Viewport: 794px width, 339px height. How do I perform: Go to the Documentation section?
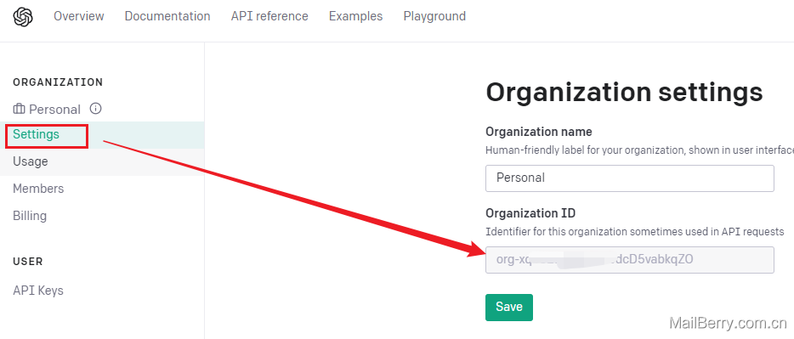tap(167, 16)
